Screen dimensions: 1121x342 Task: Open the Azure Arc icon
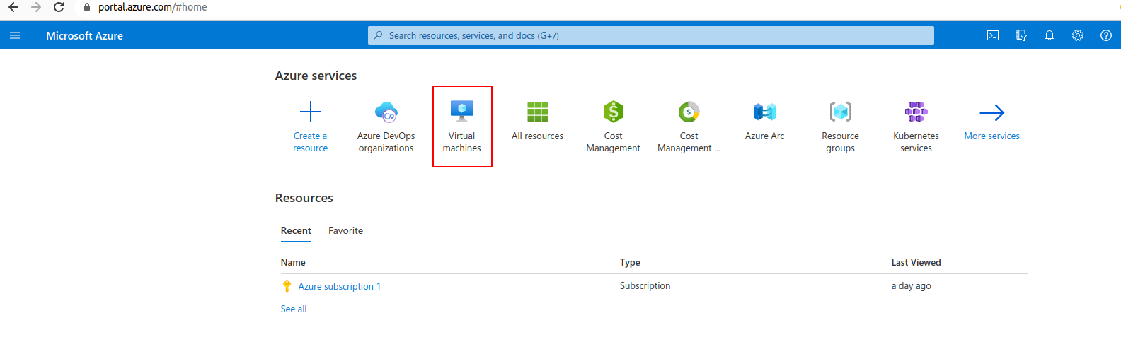point(765,112)
